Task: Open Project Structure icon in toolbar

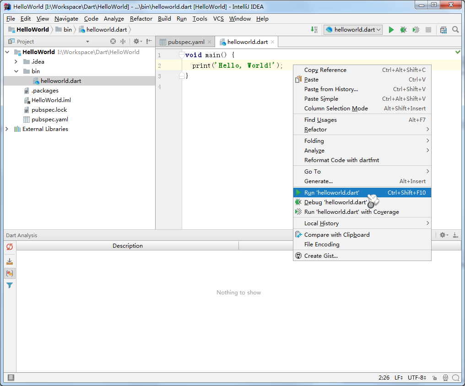Action: click(443, 30)
